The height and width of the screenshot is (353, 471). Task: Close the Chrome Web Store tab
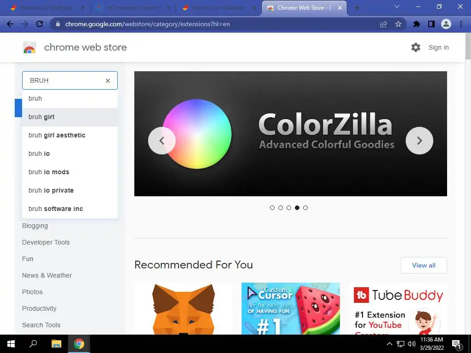point(340,8)
